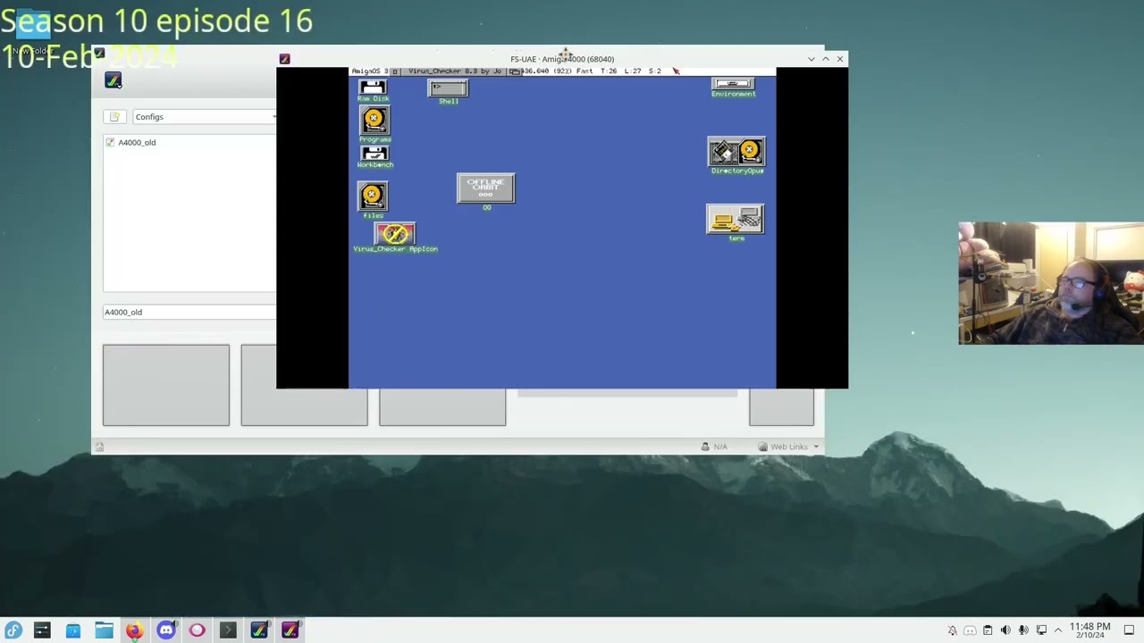Open the Offline Orbit OO icon
The height and width of the screenshot is (643, 1144).
485,192
